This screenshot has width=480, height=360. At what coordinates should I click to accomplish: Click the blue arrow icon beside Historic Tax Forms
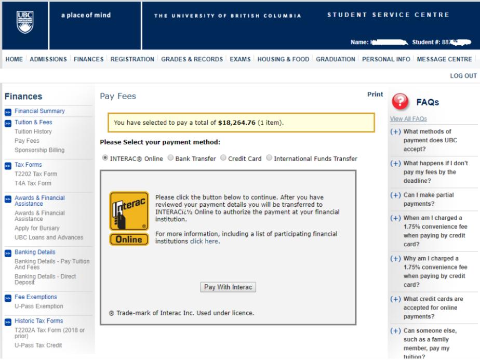pyautogui.click(x=8, y=322)
